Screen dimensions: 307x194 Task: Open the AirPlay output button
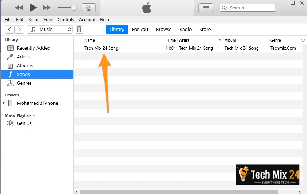pyautogui.click(x=88, y=8)
